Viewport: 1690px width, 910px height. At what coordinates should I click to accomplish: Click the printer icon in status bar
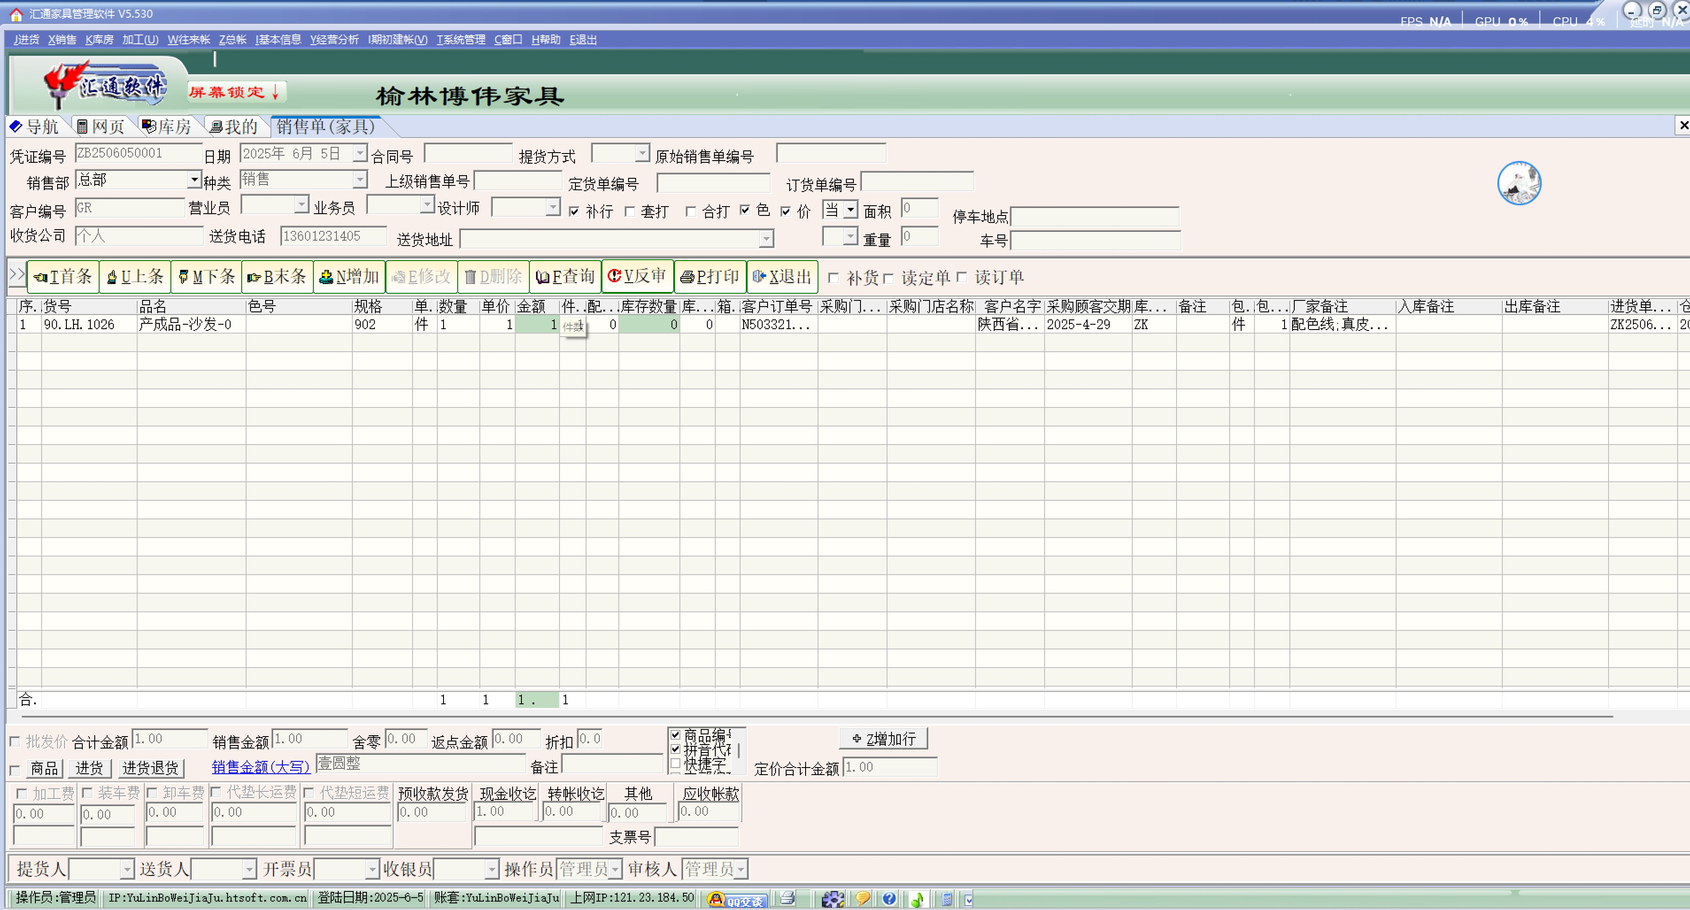pos(787,898)
